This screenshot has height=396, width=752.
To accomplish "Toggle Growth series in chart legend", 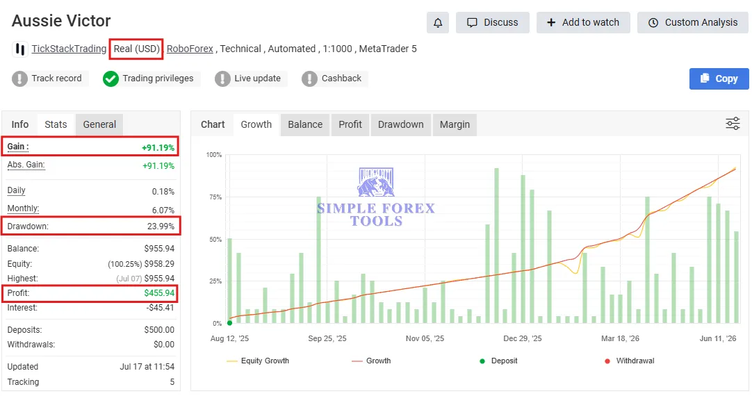I will [371, 361].
